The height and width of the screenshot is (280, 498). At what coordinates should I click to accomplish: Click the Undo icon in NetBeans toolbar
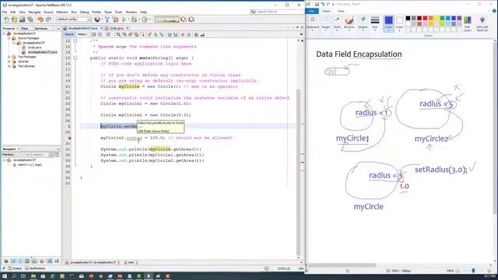tap(40, 19)
